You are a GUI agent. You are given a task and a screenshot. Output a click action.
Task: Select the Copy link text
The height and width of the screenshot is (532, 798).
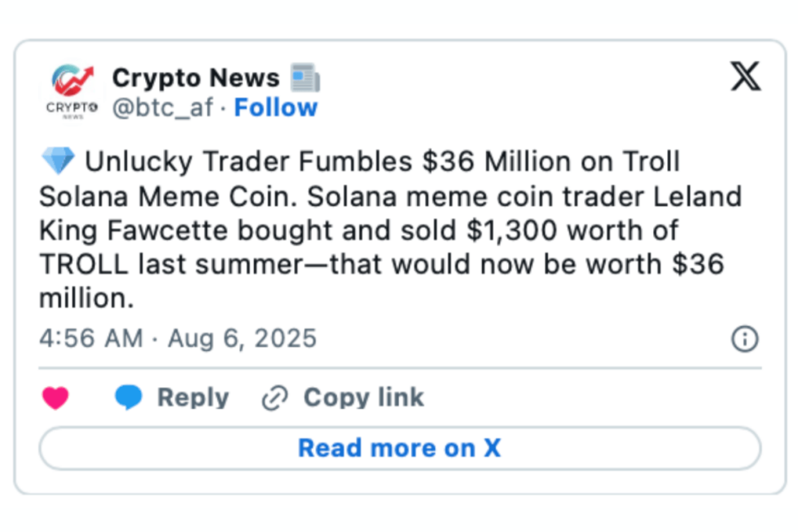[x=363, y=398]
